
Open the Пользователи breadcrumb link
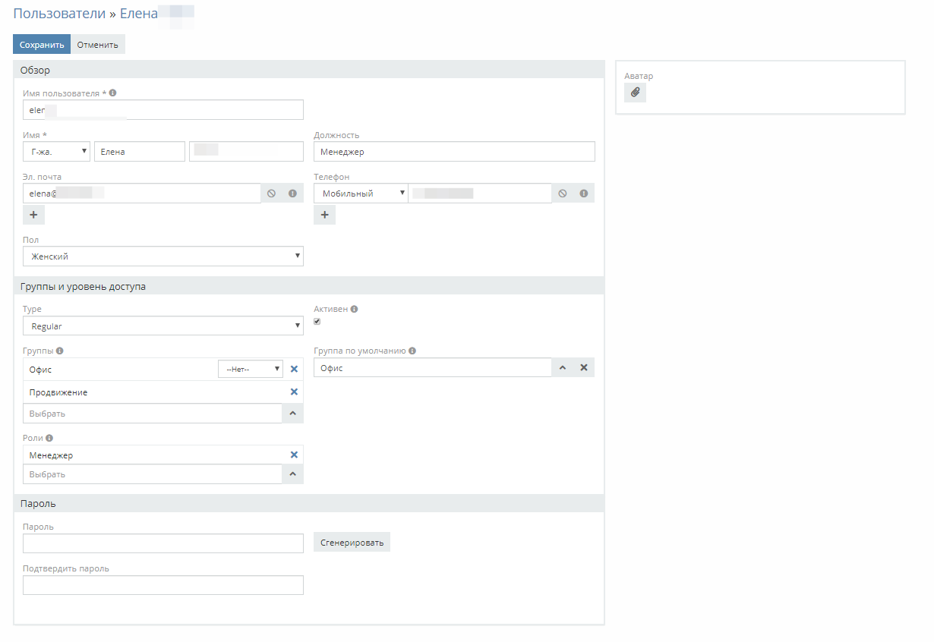click(x=57, y=13)
